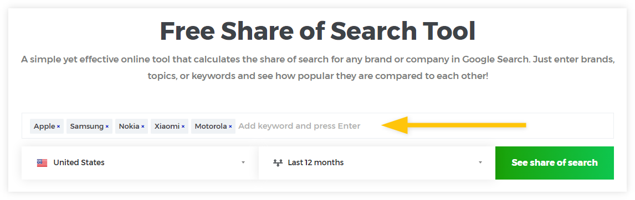The image size is (635, 200).
Task: Remove the Nokia keyword tag
Action: 142,127
